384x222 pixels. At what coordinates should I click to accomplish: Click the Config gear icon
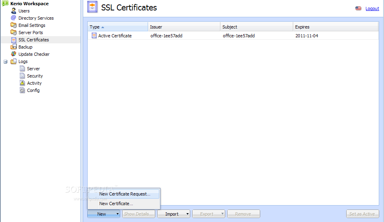(22, 90)
